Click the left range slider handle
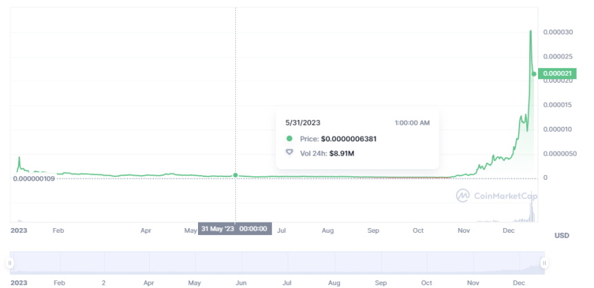594x288 pixels. (x=10, y=263)
